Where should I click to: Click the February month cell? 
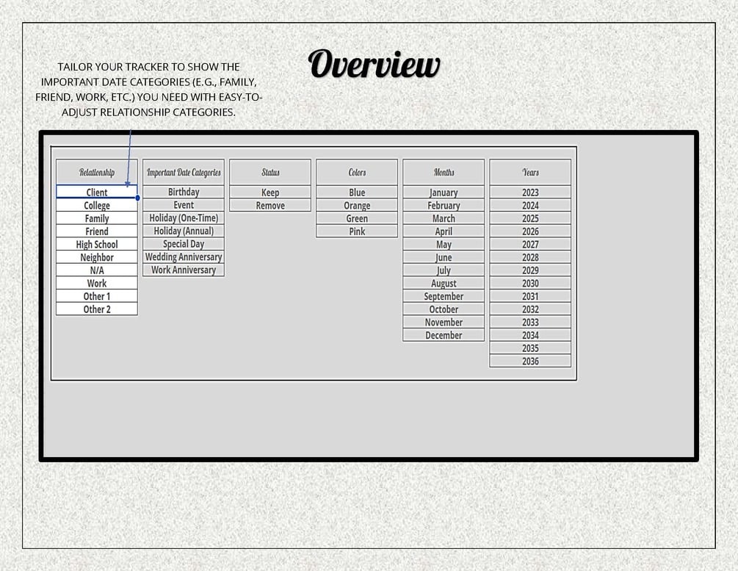point(444,205)
